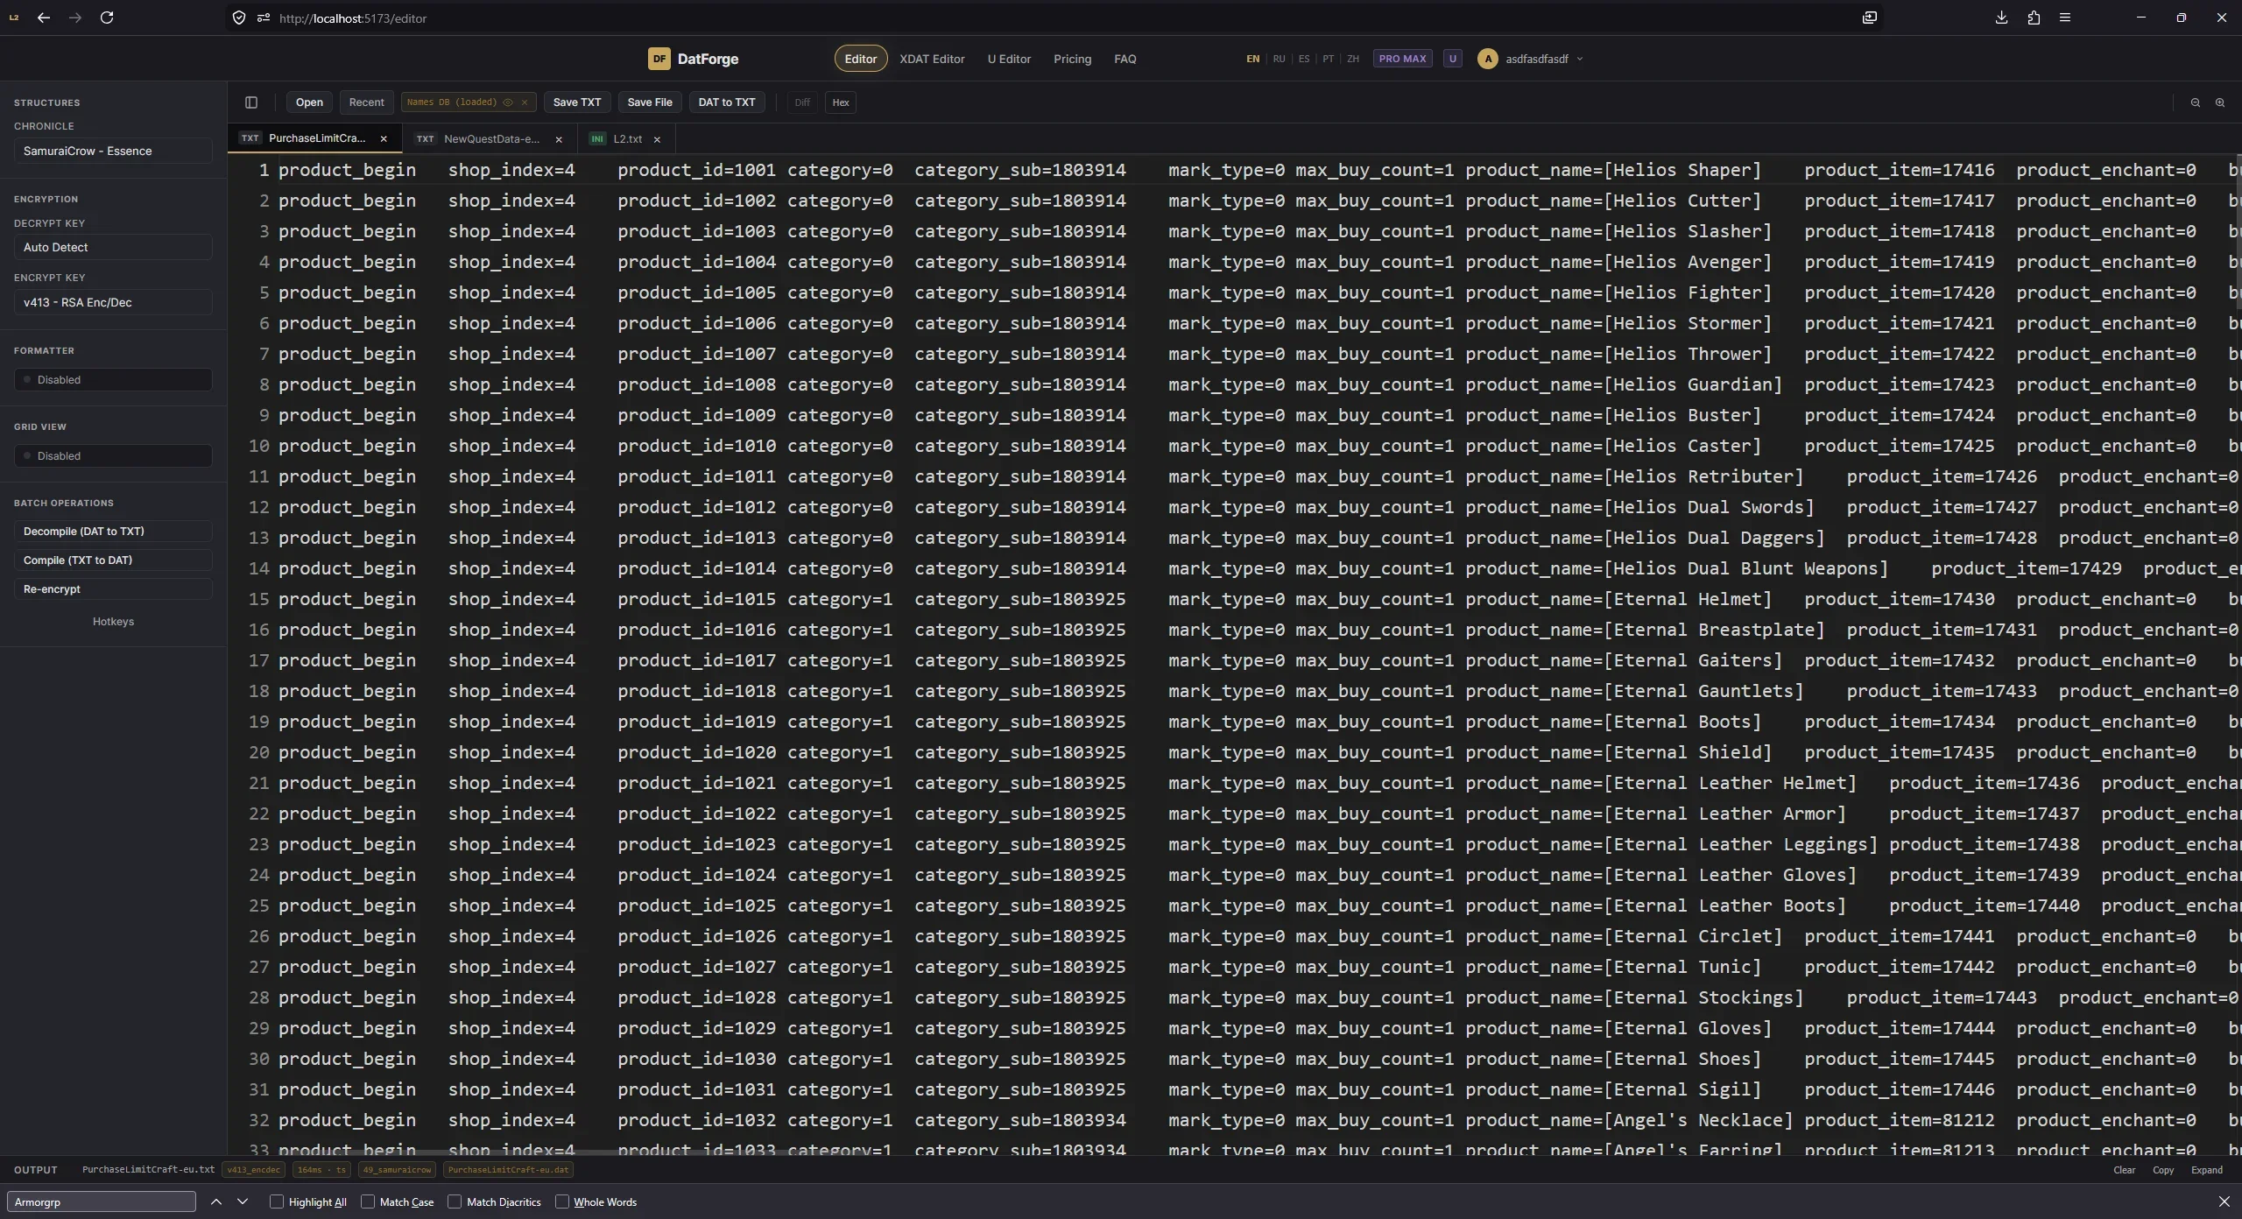Reload the browser page

(x=107, y=18)
